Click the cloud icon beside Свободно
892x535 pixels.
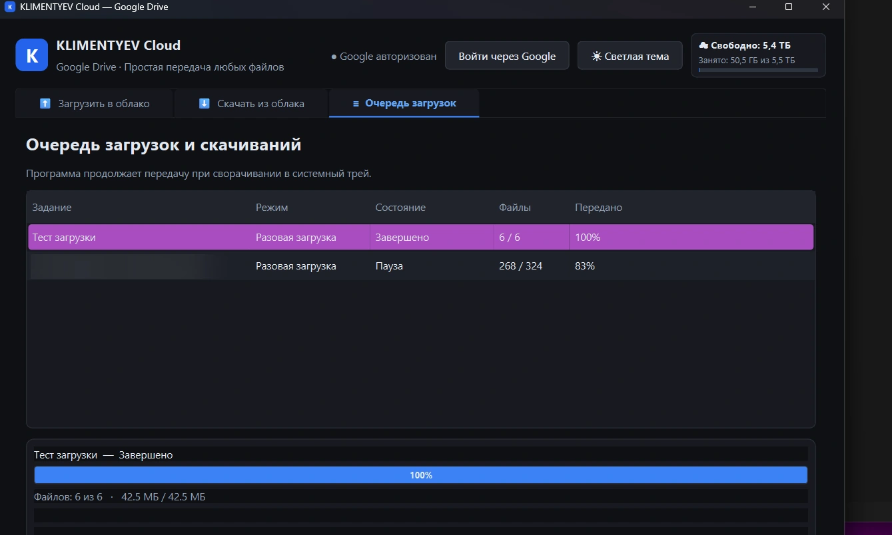[x=703, y=45]
